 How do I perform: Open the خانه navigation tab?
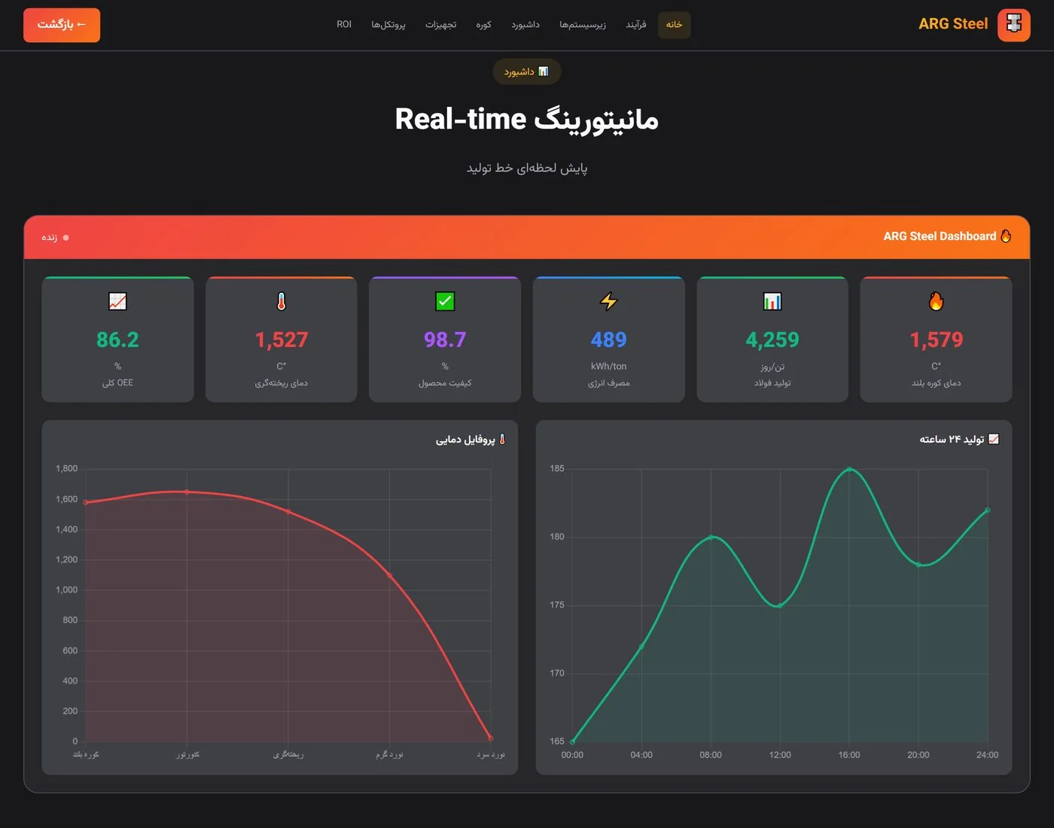point(674,25)
